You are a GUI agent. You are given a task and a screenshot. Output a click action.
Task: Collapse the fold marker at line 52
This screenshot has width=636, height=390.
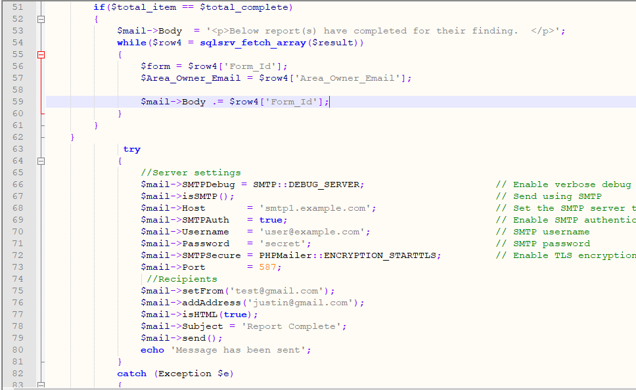click(41, 19)
